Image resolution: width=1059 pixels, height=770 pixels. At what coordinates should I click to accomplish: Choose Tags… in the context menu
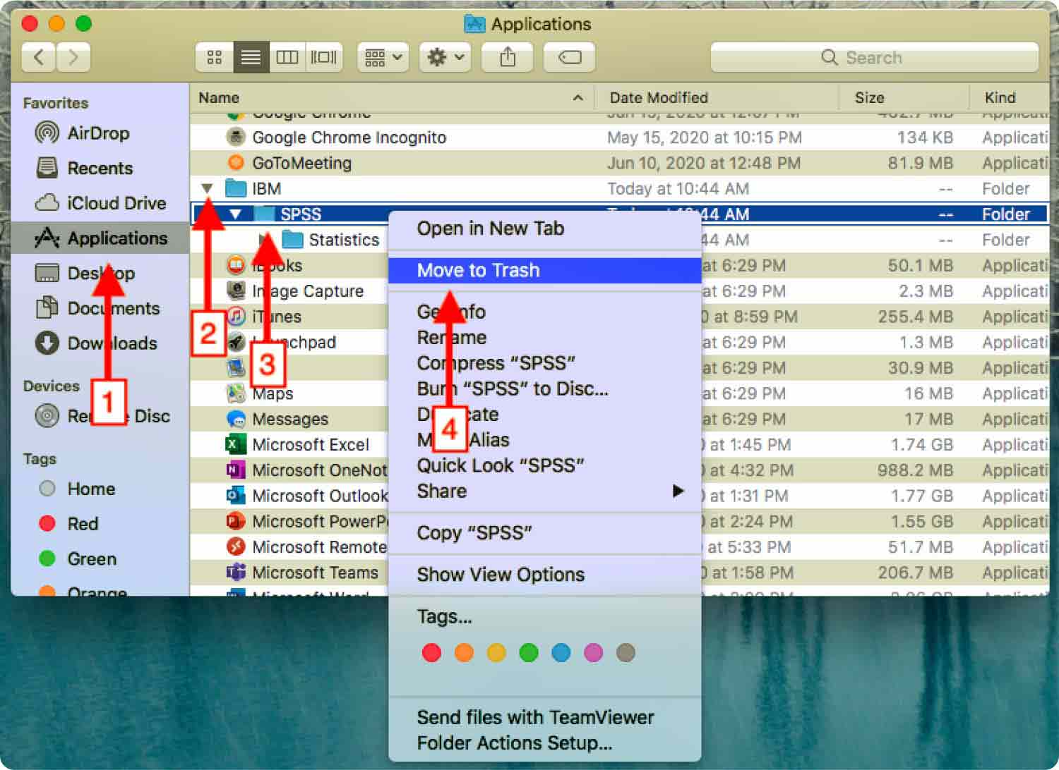[x=544, y=616]
